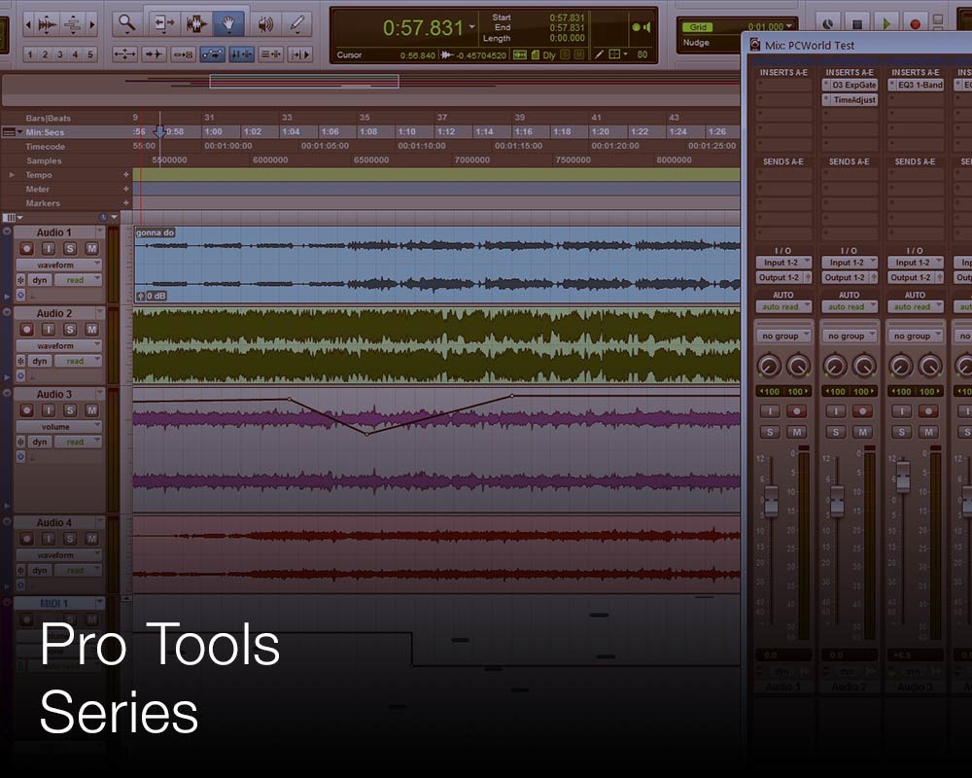Solo the Audio 1 track header

click(70, 249)
